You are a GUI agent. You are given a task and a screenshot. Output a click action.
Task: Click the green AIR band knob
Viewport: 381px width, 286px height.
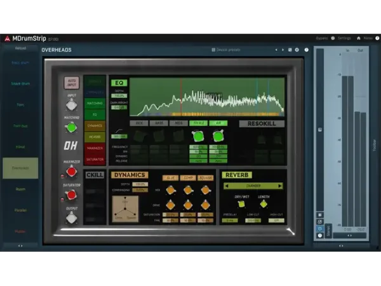218,136
